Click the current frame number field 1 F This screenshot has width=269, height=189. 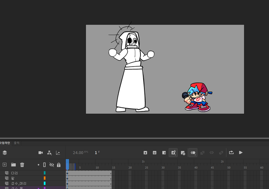(x=97, y=153)
